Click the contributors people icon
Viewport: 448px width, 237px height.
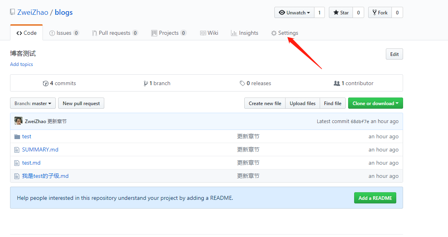point(337,83)
